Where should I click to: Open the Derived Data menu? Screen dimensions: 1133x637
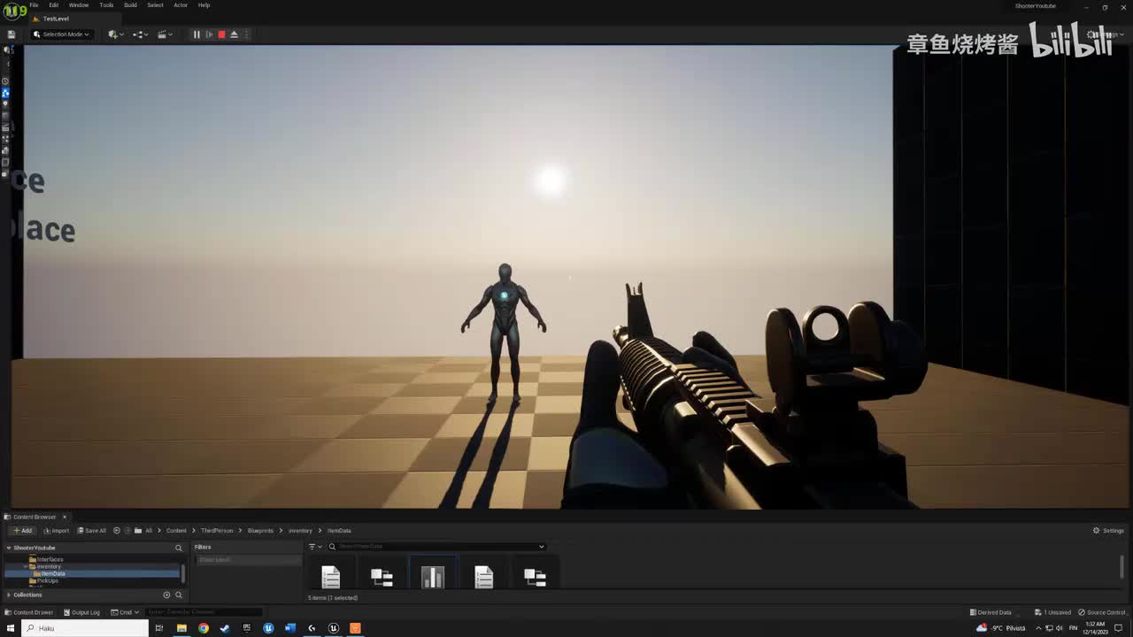(x=990, y=612)
